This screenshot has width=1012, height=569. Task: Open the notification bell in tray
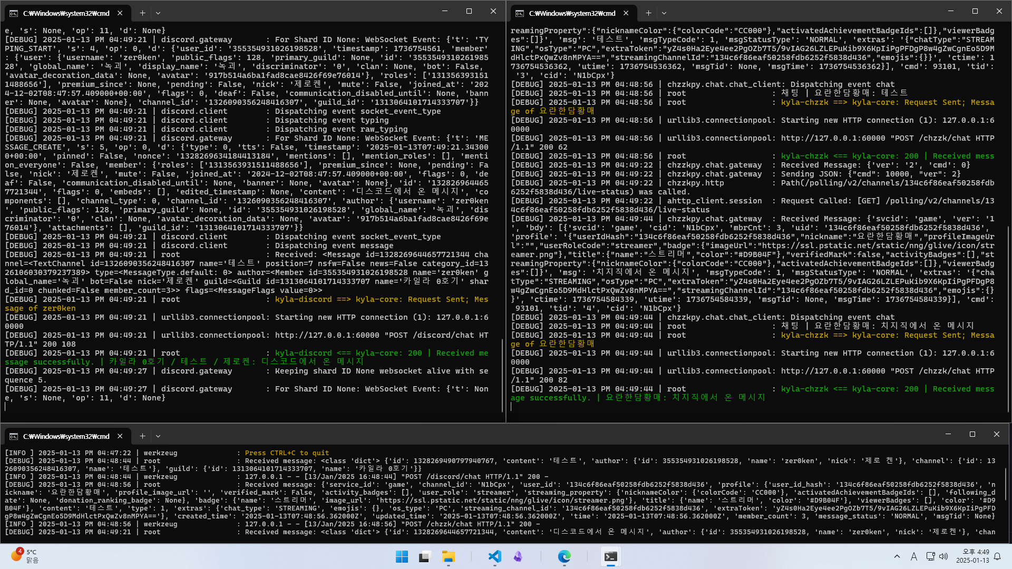point(997,556)
